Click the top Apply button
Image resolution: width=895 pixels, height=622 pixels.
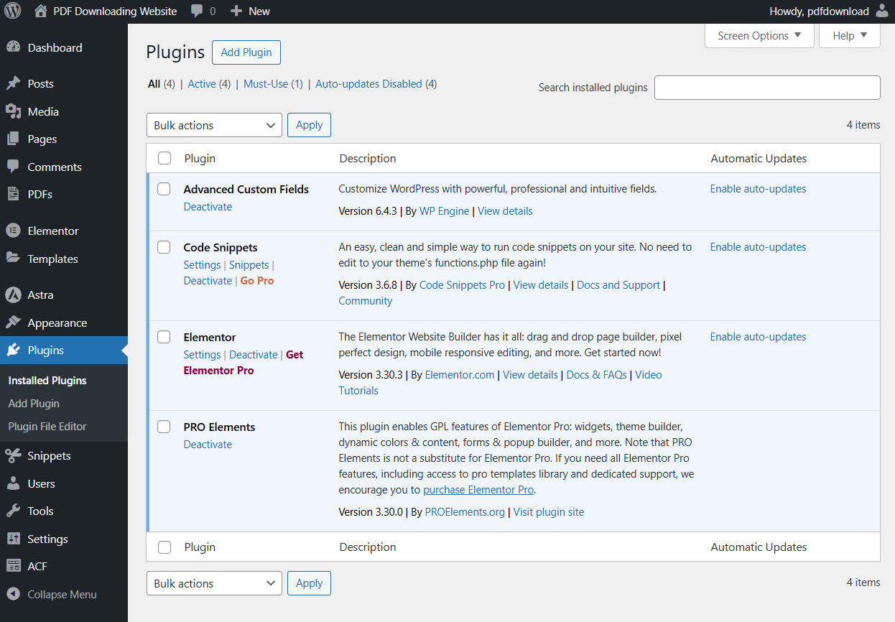[x=309, y=125]
